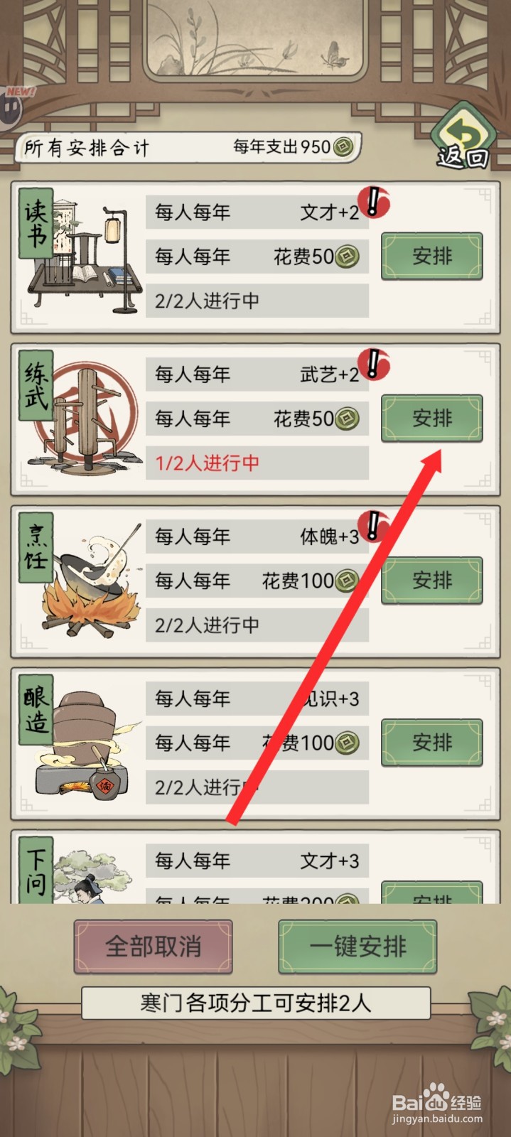Click 安排 button for 酿造
The height and width of the screenshot is (1137, 511).
pos(432,743)
